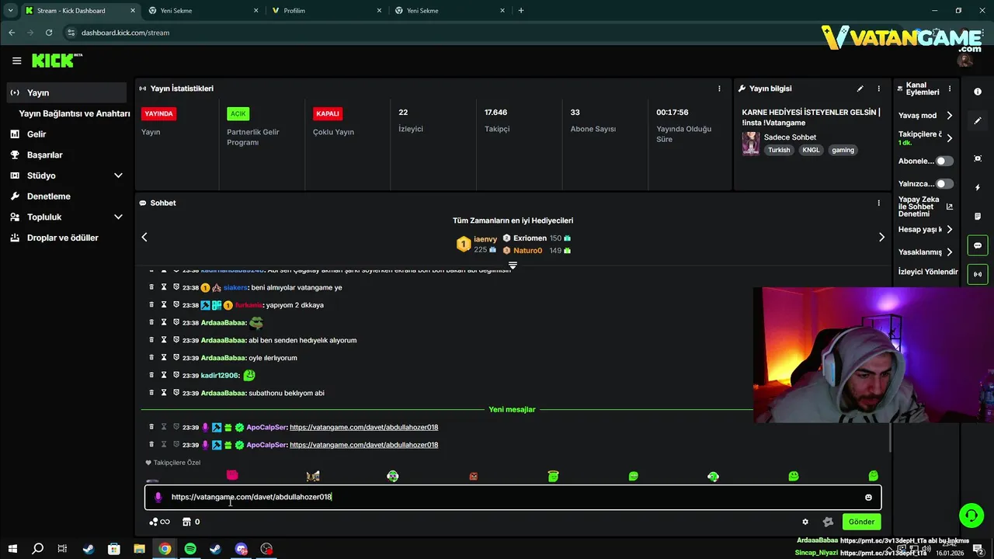
Task: Open Spotify from the taskbar
Action: (190, 549)
